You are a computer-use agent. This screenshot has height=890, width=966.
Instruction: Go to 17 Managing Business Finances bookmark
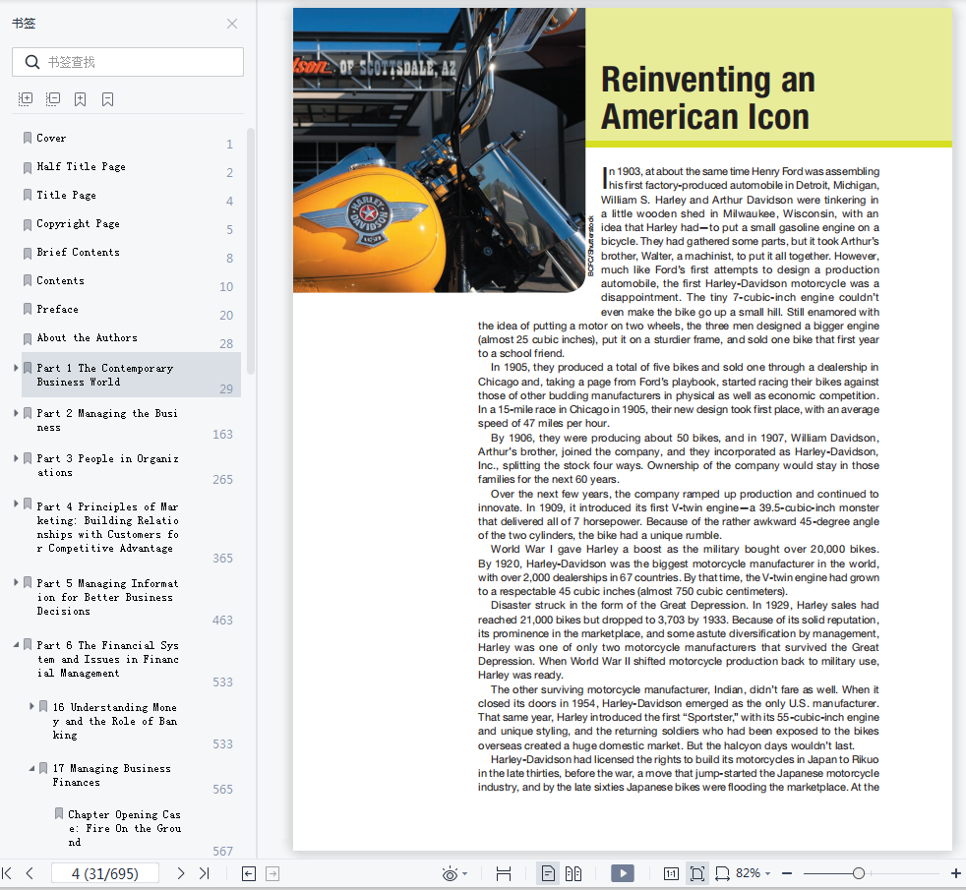(x=111, y=775)
